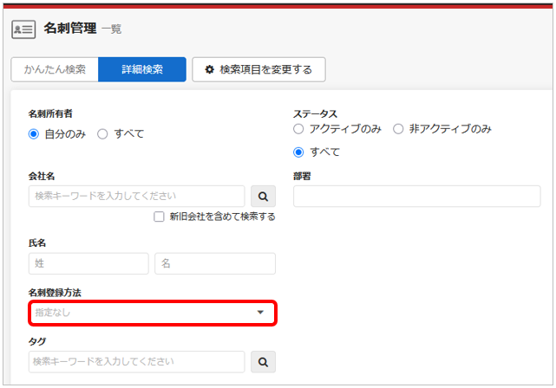556x388 pixels.
Task: Switch to the かんたん検索 tab
Action: point(55,69)
